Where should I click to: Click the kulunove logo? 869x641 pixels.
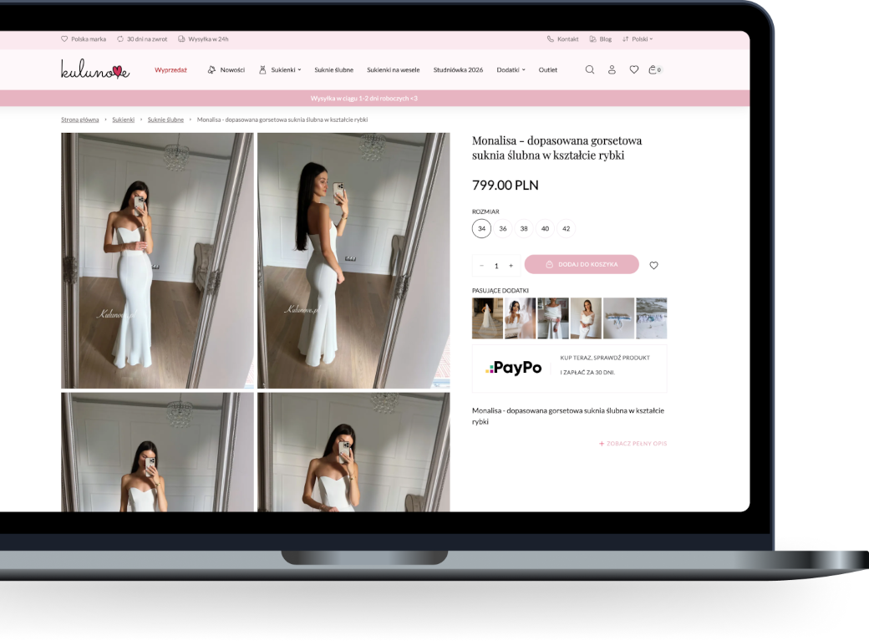95,69
